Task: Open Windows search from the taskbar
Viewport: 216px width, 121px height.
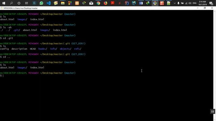Action: pos(11,3)
